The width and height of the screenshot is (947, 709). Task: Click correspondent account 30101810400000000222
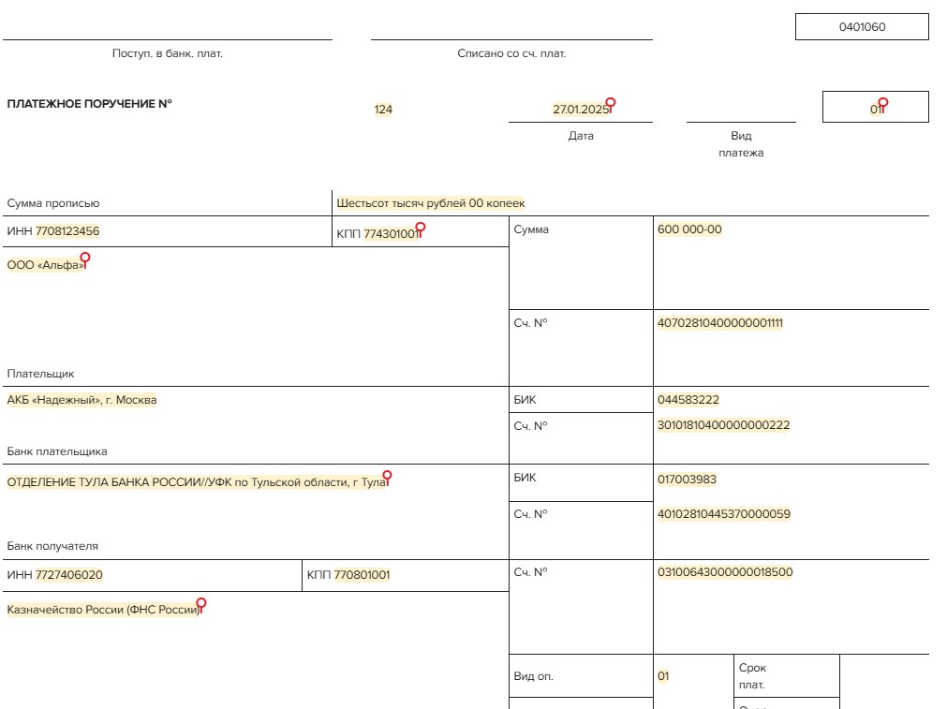[723, 425]
